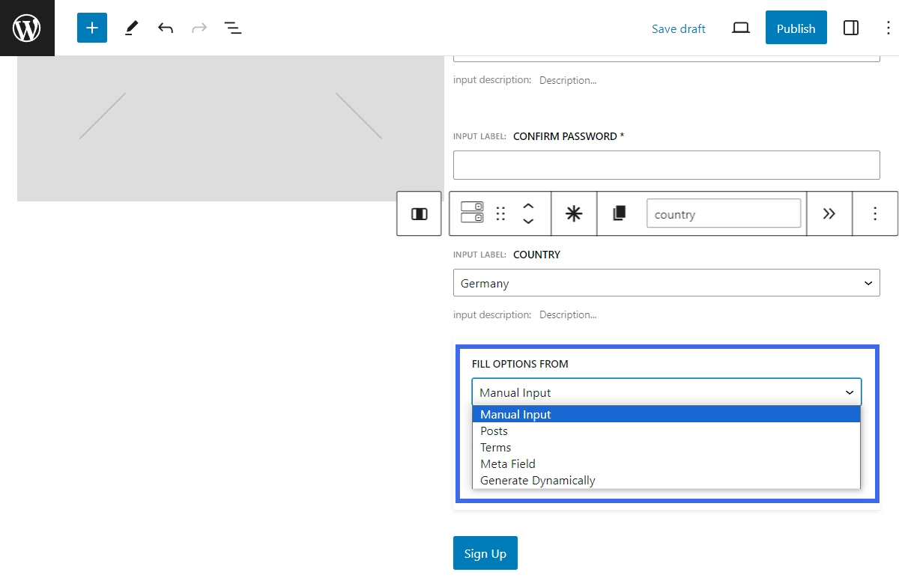Open the block inserter plus button
Image resolution: width=899 pixels, height=581 pixels.
tap(92, 28)
